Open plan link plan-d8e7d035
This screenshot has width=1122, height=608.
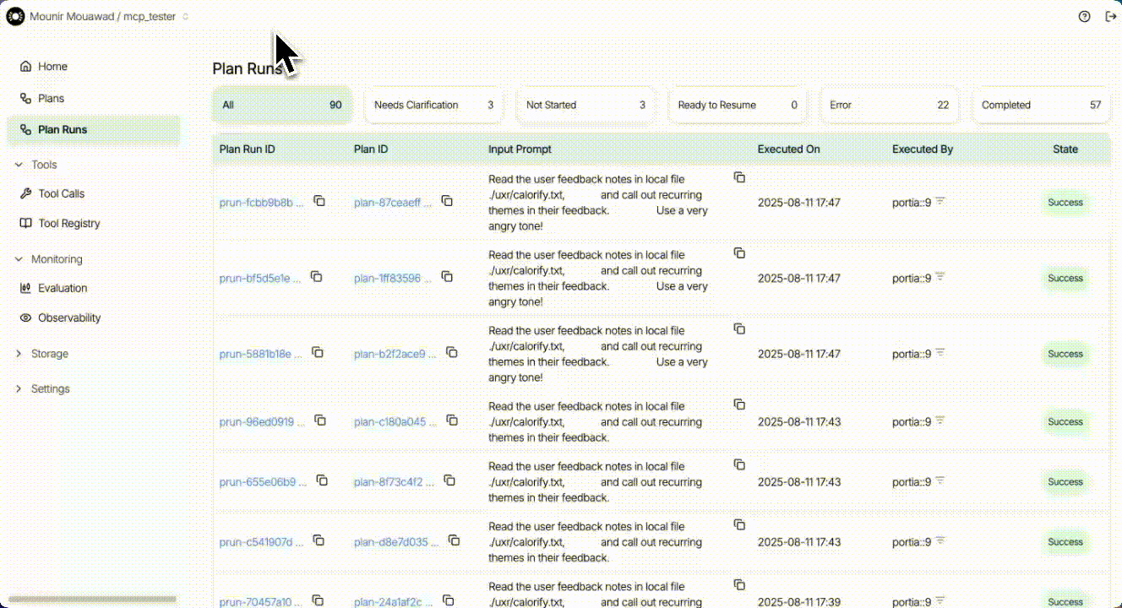[397, 542]
